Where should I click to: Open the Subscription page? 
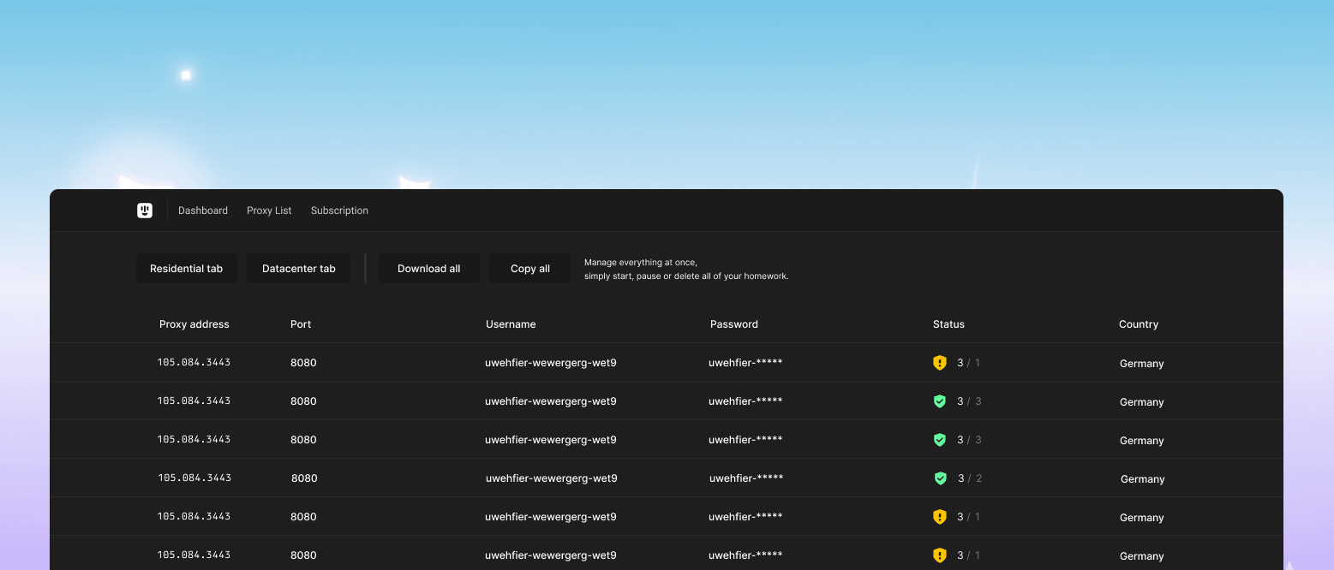tap(339, 210)
